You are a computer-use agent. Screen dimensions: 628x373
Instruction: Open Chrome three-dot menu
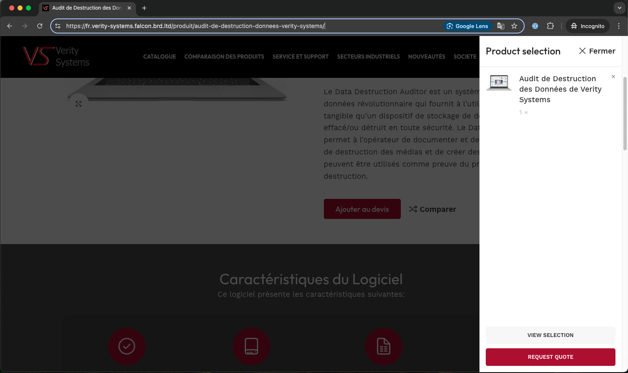[619, 26]
